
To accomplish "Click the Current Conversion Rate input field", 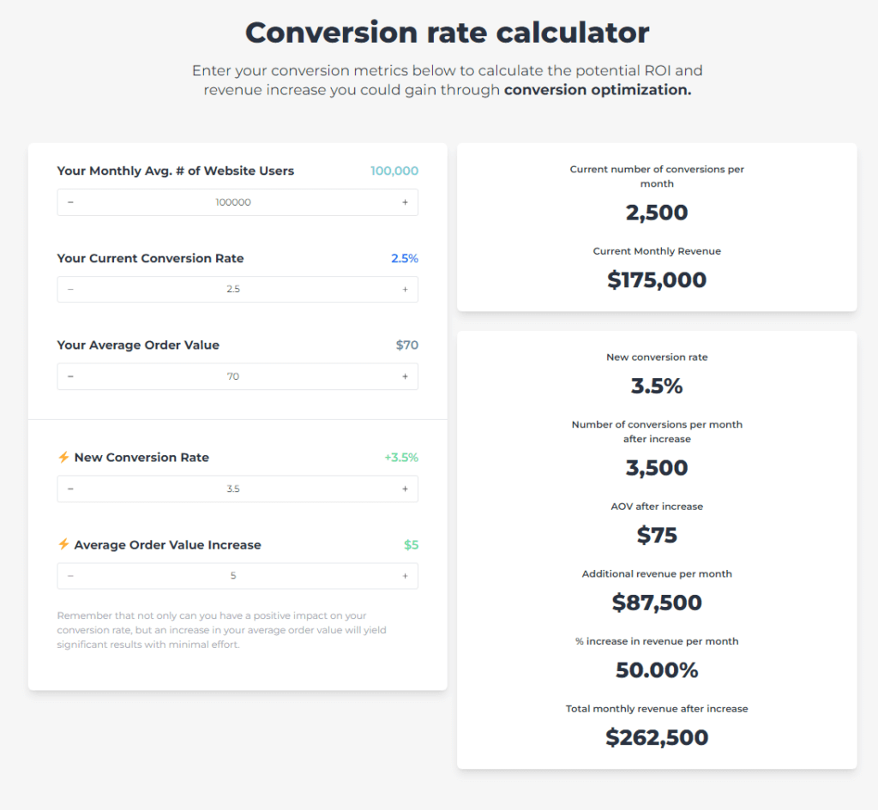I will point(233,290).
